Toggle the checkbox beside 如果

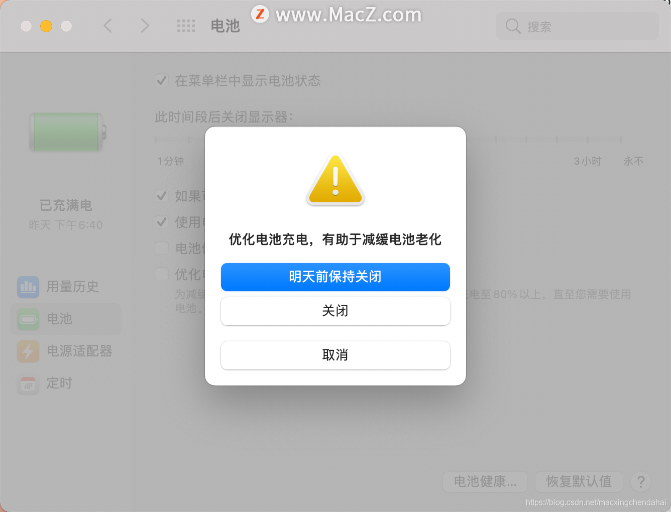(x=161, y=196)
